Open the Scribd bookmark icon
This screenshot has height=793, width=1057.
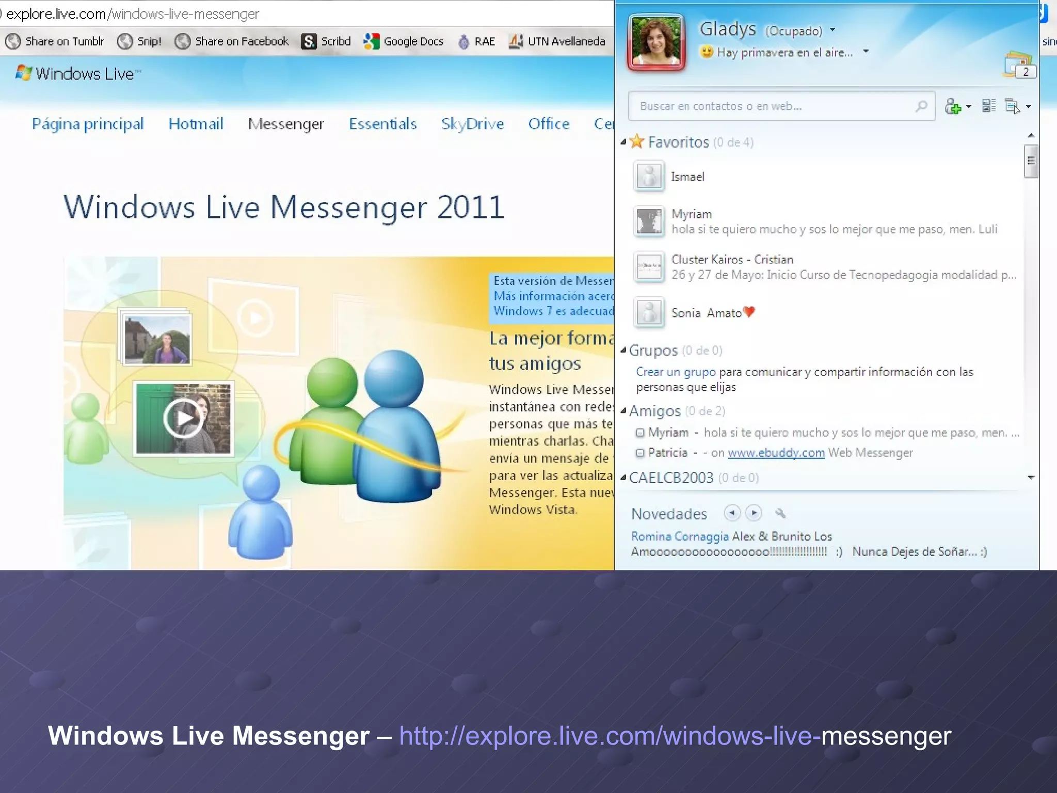tap(309, 41)
